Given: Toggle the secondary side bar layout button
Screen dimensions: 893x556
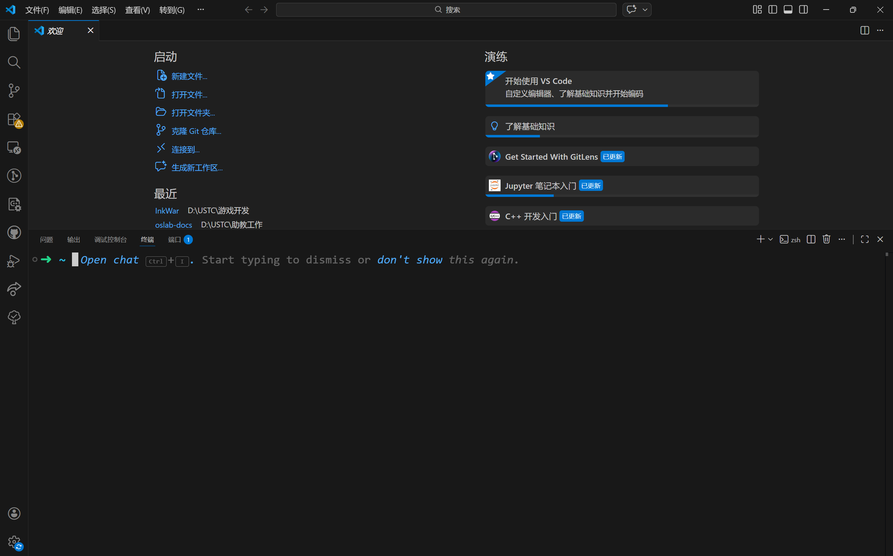Looking at the screenshot, I should pyautogui.click(x=804, y=10).
